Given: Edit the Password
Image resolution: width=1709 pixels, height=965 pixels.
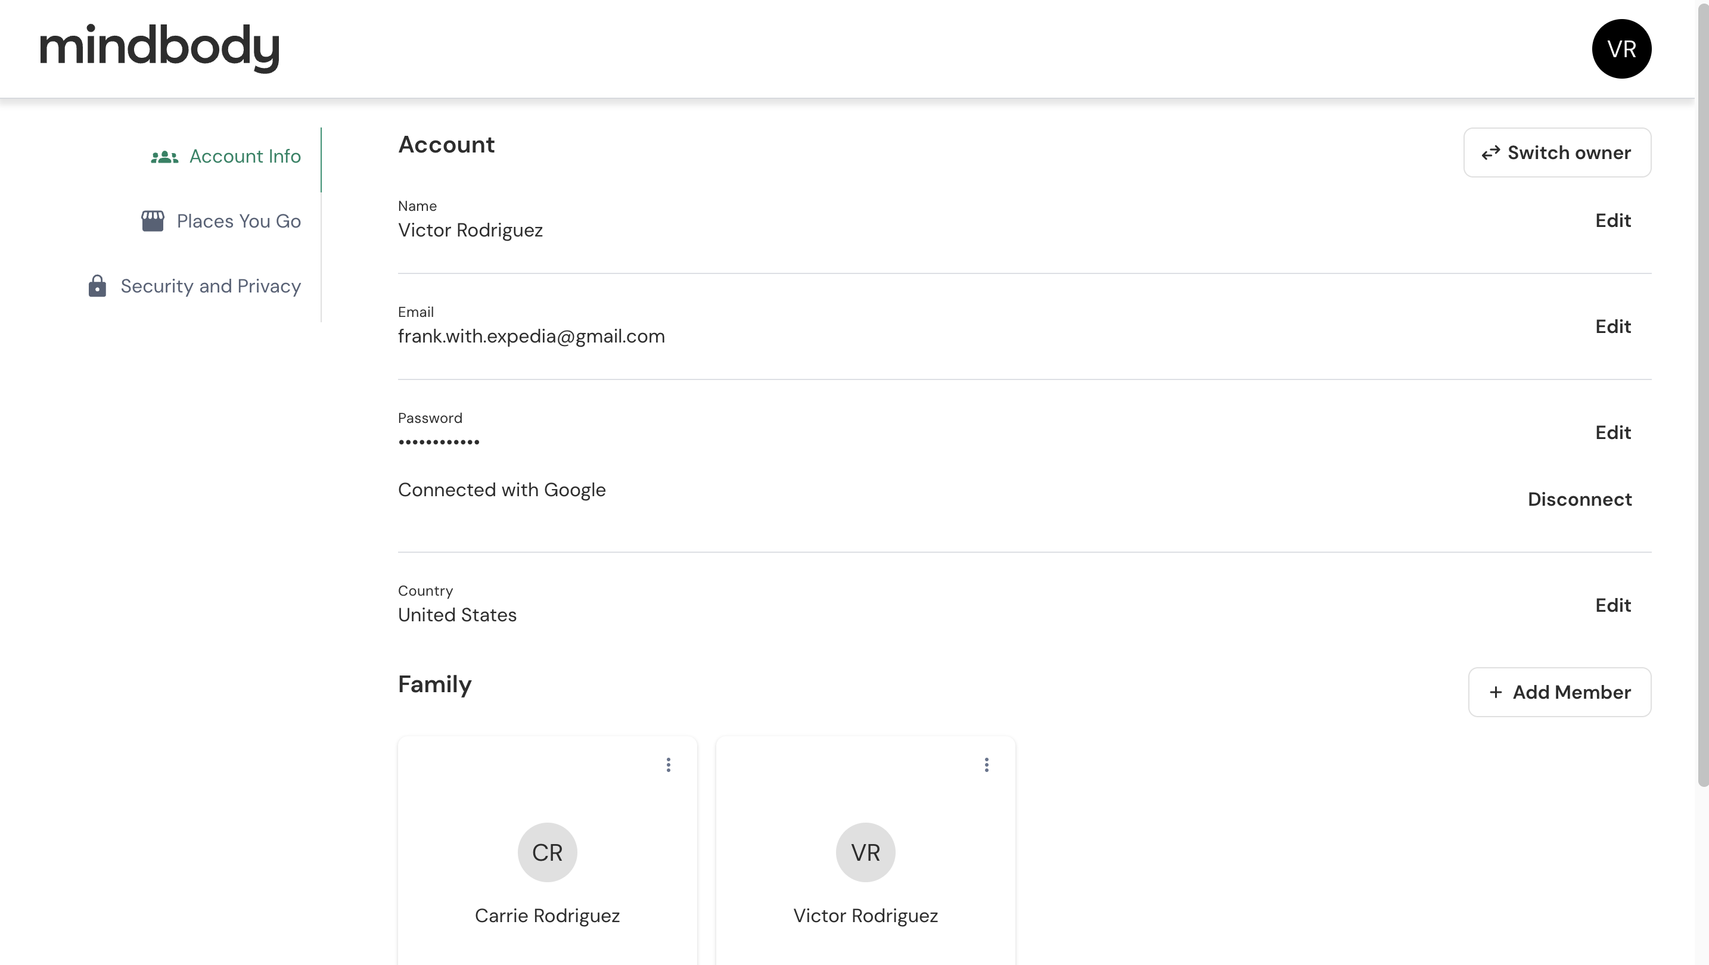Looking at the screenshot, I should click(1613, 432).
